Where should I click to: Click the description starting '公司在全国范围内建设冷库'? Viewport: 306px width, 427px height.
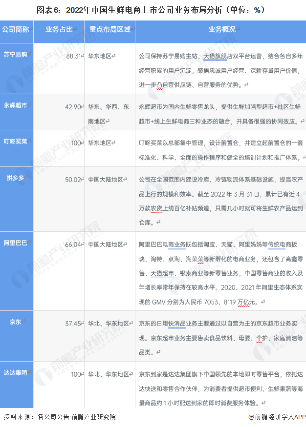(220, 201)
